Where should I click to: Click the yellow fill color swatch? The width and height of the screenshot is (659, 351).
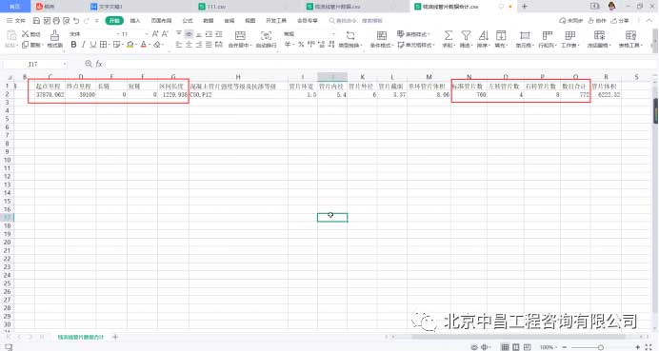coord(130,45)
